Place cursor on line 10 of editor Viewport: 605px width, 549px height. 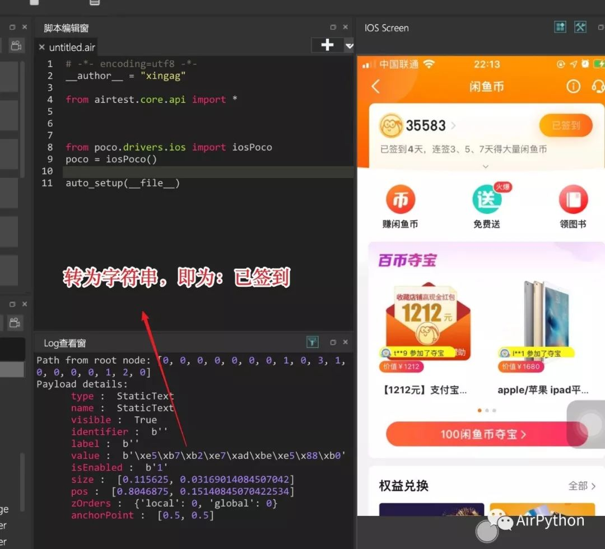point(208,172)
